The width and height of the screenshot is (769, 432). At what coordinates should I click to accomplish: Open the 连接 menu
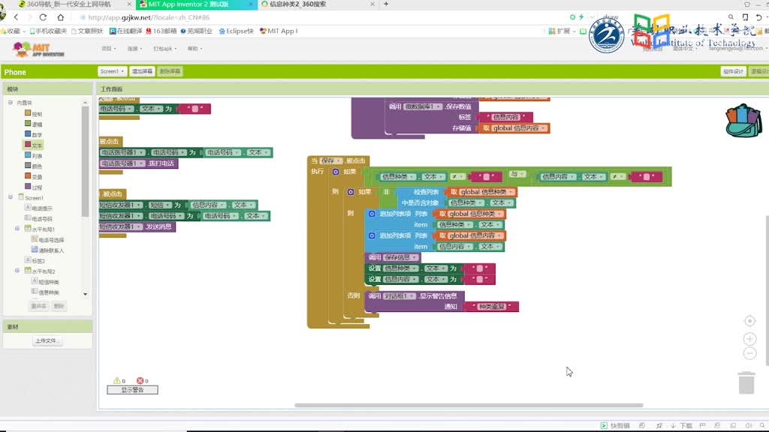coord(134,49)
